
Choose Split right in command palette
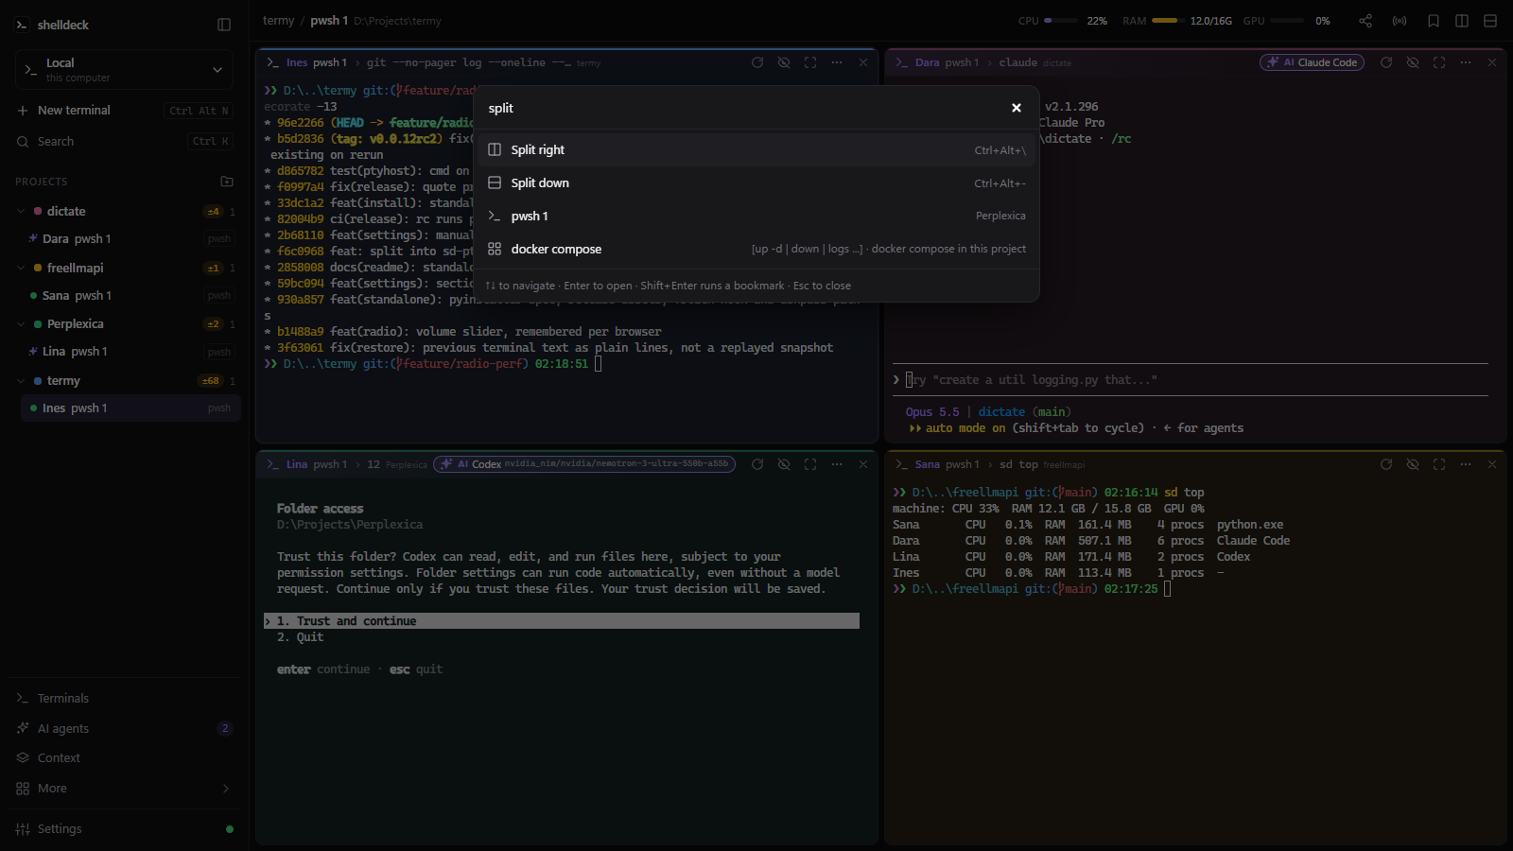pyautogui.click(x=756, y=150)
